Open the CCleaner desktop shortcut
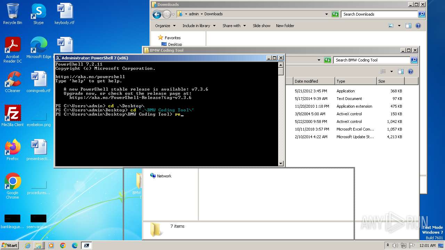The image size is (445, 250). click(13, 82)
